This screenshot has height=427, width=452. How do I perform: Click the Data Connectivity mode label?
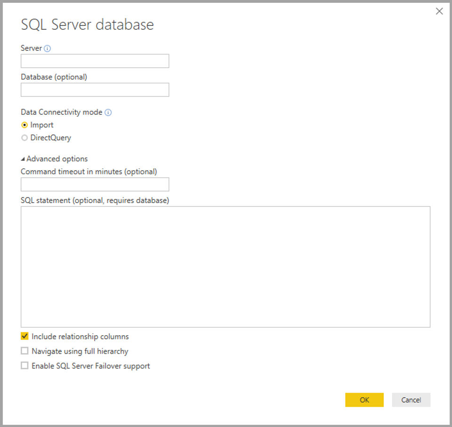(61, 112)
